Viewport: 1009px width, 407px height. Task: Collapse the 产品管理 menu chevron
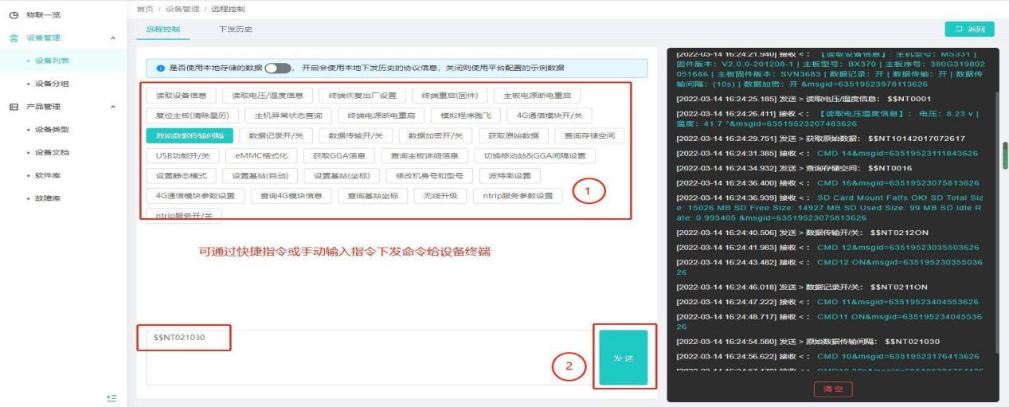coord(112,107)
